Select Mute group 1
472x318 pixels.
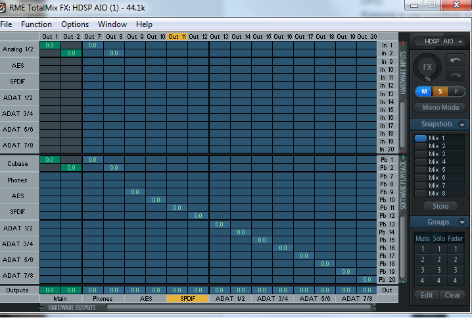(422, 249)
